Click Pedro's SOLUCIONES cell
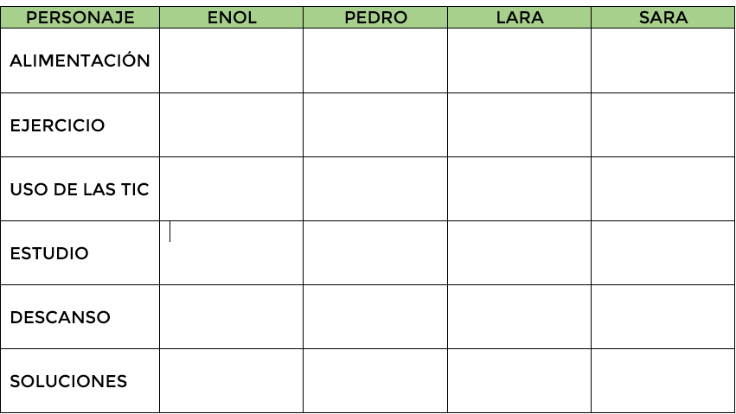The width and height of the screenshot is (736, 414). click(375, 381)
